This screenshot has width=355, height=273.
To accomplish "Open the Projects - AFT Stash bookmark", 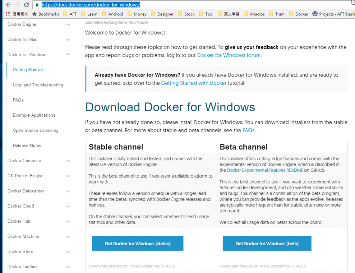I will (x=334, y=14).
